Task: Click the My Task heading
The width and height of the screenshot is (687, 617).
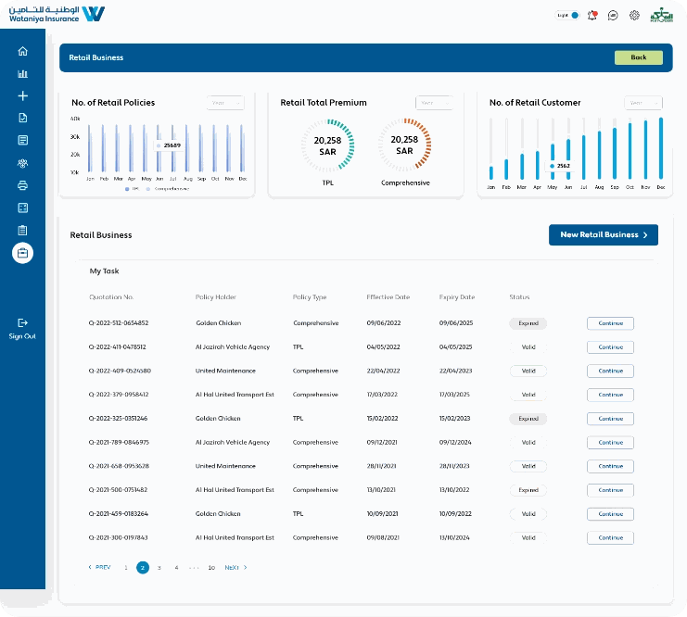Action: tap(104, 271)
